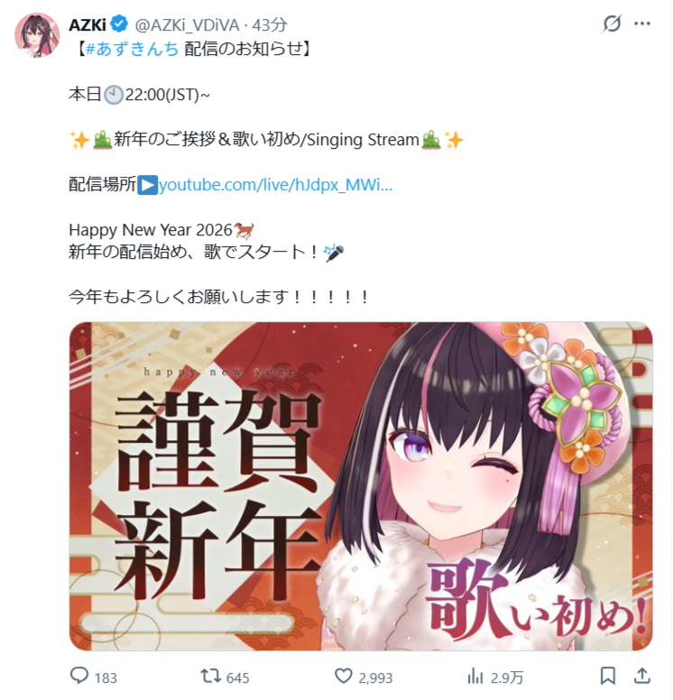Click the blue verified badge
The width and height of the screenshot is (673, 700).
click(x=119, y=24)
